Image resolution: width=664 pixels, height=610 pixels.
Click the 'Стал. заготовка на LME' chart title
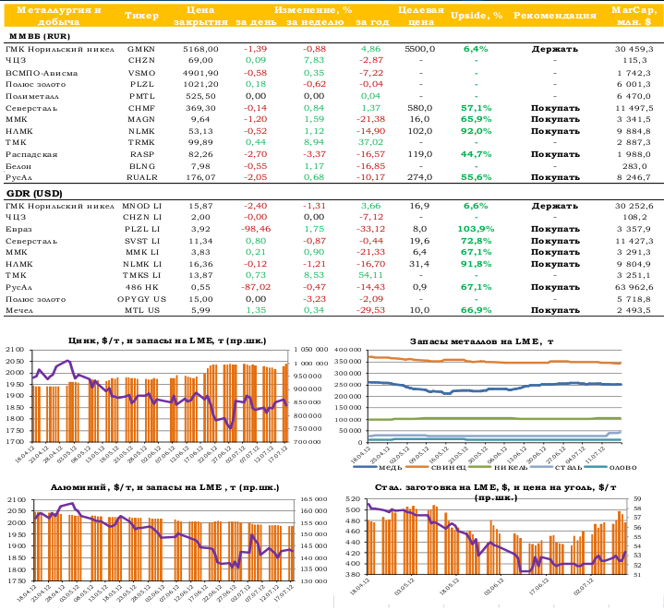[x=495, y=492]
